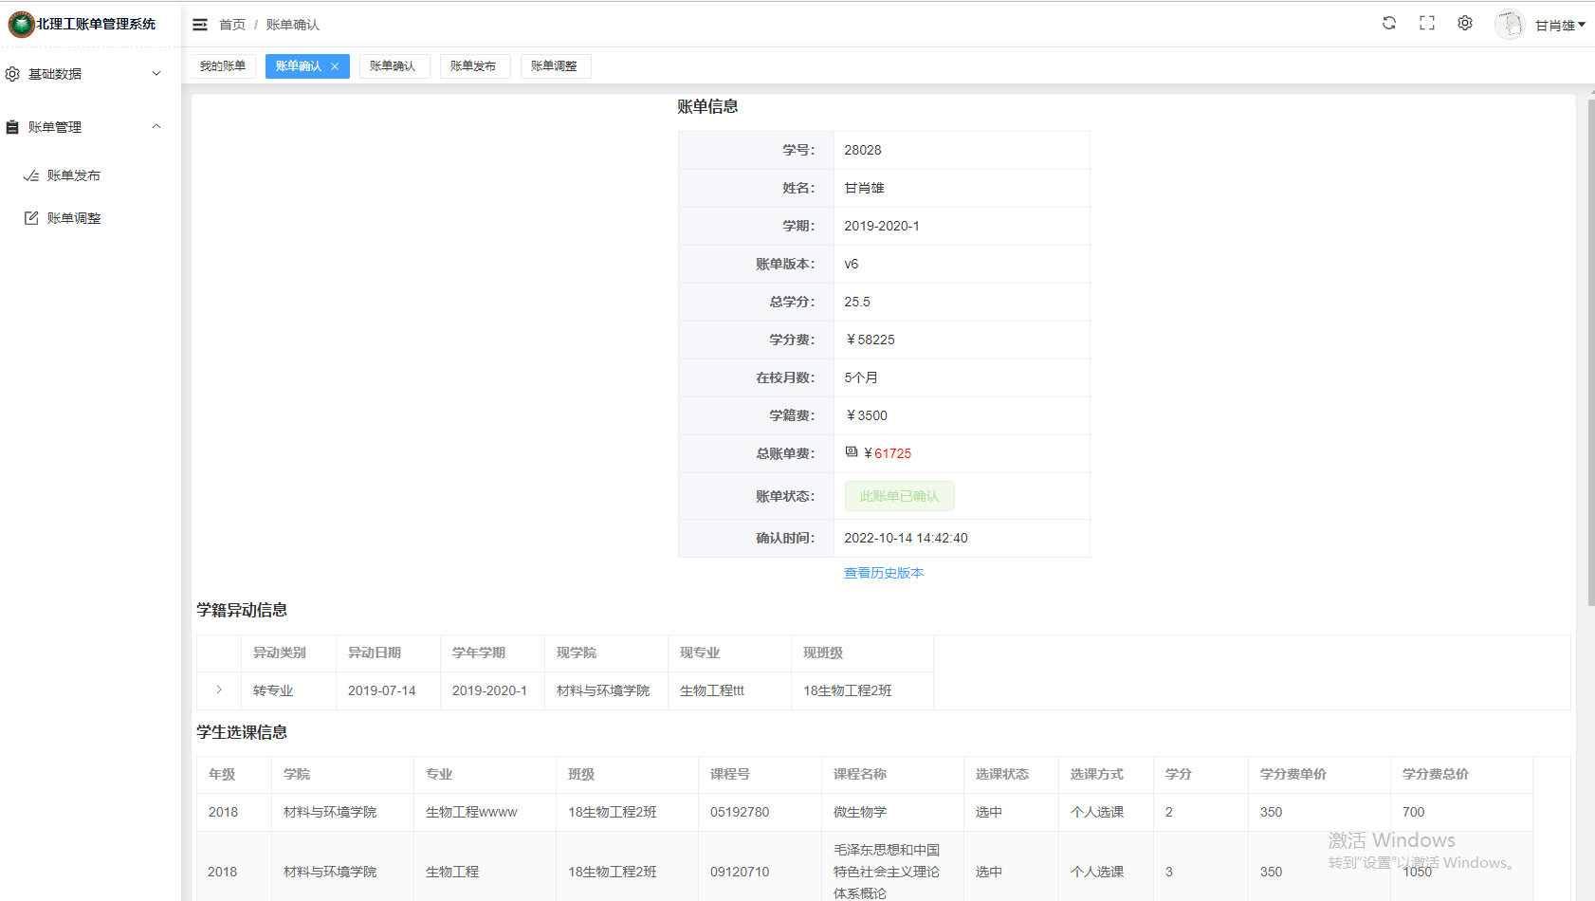The height and width of the screenshot is (901, 1595).
Task: Click the system logo icon
Action: pyautogui.click(x=21, y=24)
